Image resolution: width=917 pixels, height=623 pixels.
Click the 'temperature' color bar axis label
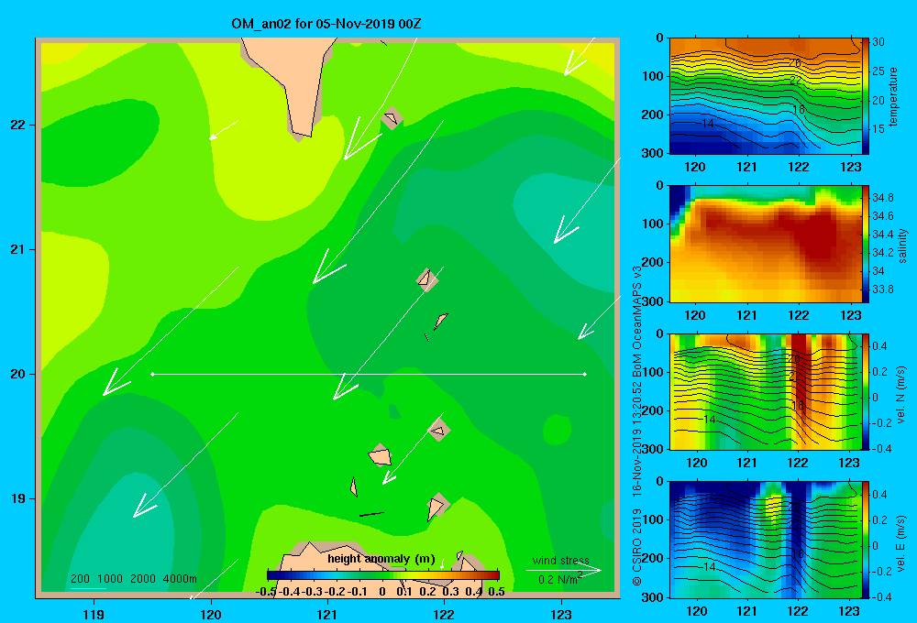click(893, 96)
